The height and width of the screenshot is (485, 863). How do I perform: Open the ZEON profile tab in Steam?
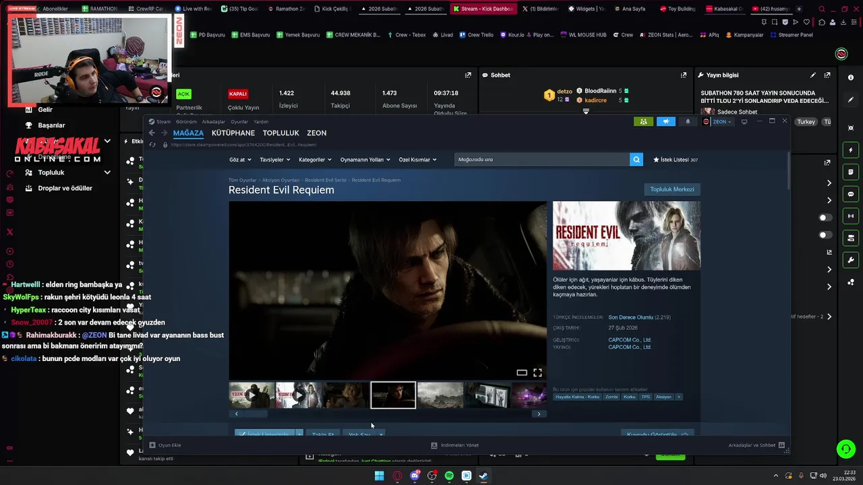pos(316,133)
